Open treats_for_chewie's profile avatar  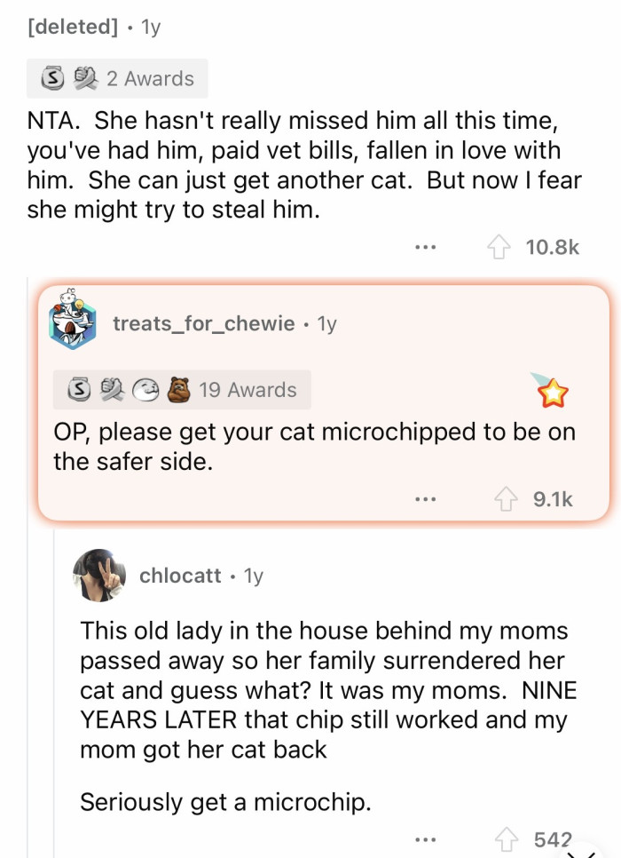point(72,322)
